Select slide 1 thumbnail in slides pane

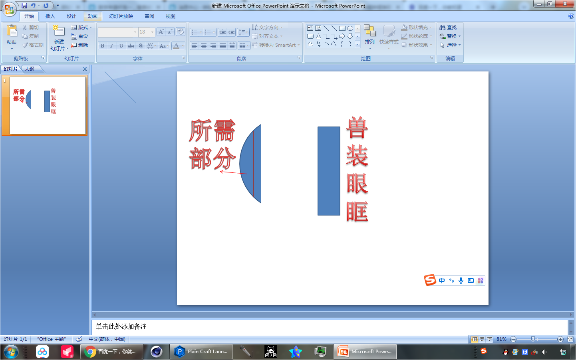48,105
